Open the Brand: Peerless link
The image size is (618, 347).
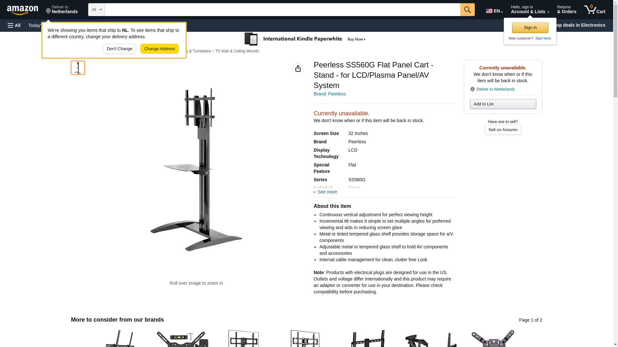330,94
